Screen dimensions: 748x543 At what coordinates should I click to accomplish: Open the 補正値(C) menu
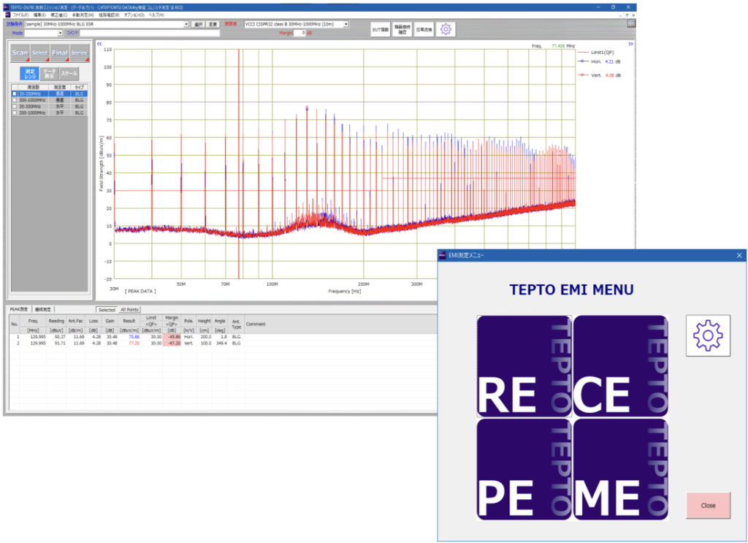(59, 15)
